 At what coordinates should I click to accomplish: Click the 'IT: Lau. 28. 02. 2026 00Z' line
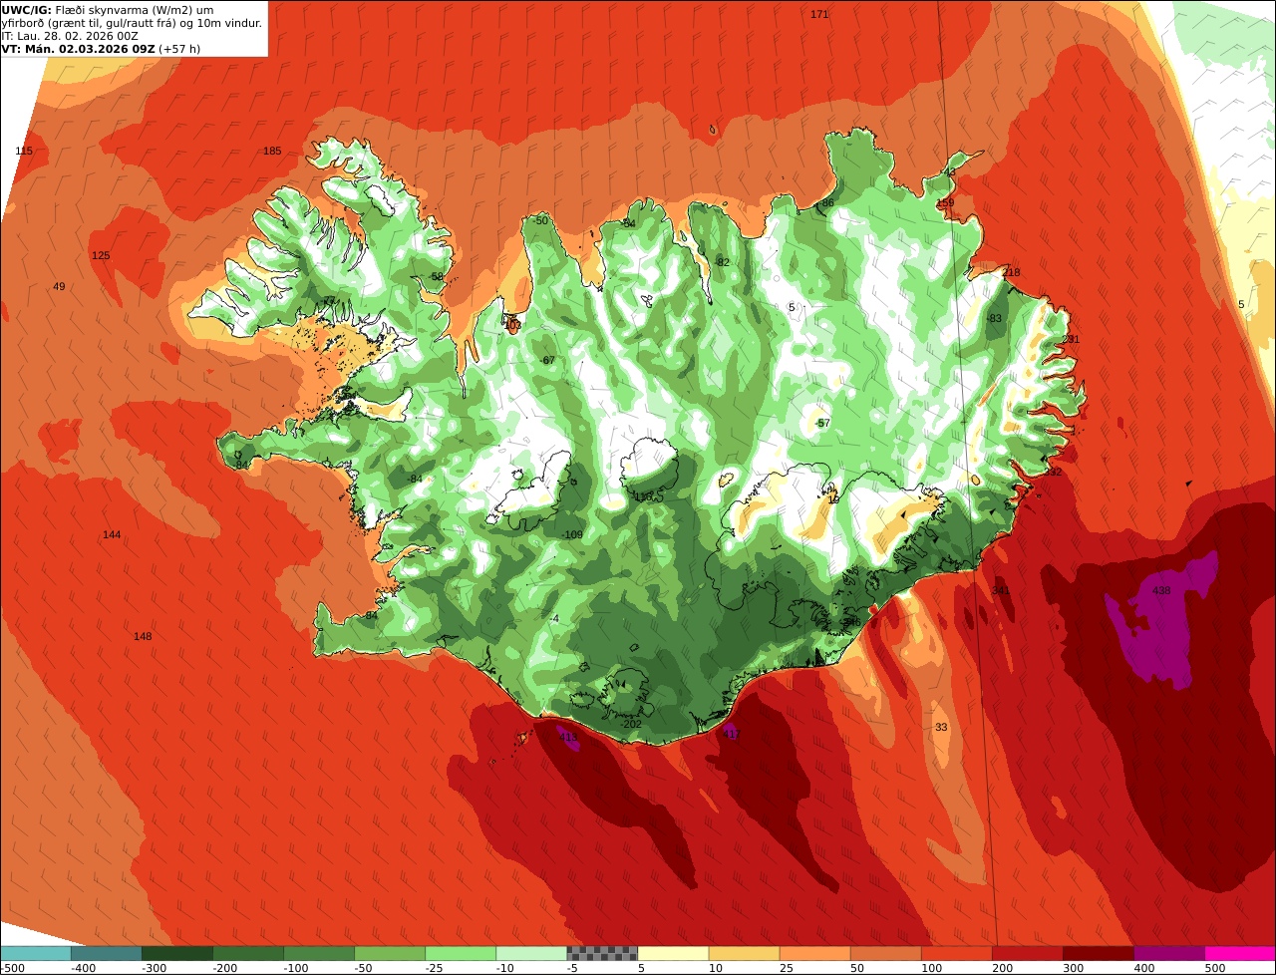[x=70, y=36]
